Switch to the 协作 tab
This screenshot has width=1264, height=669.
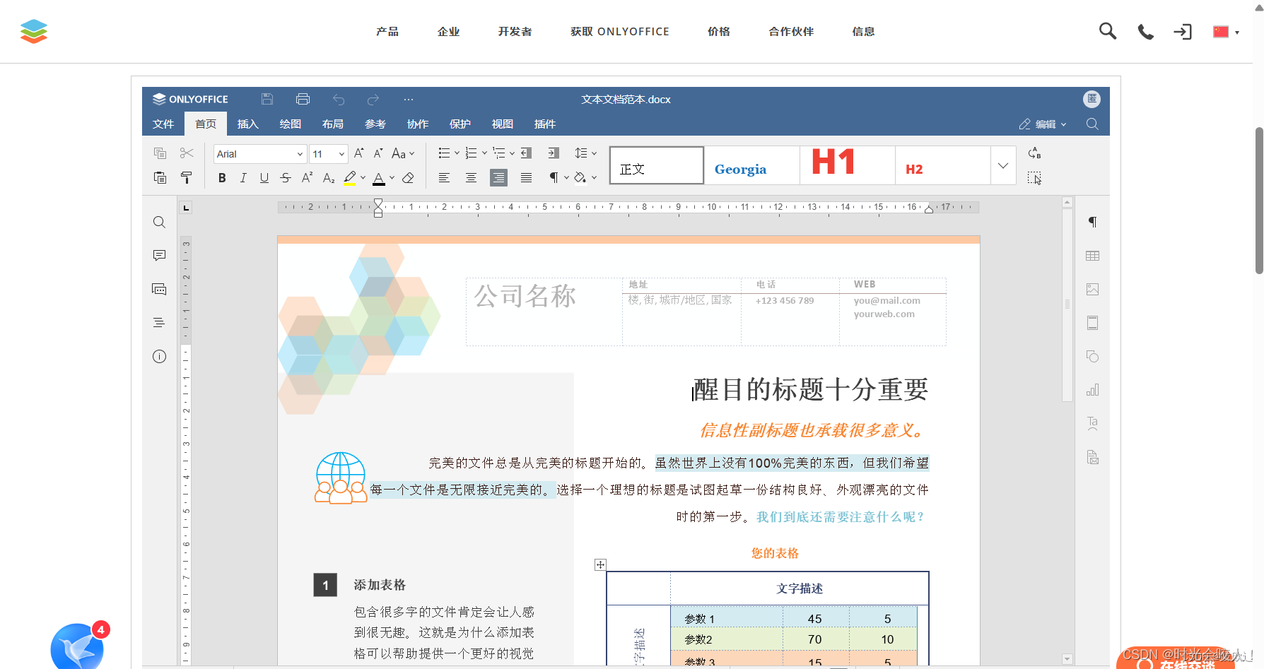click(418, 124)
